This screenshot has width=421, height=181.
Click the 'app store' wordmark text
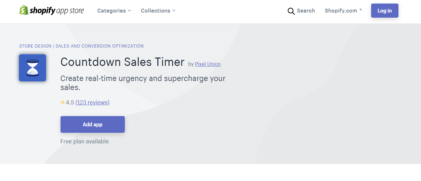[x=70, y=11]
